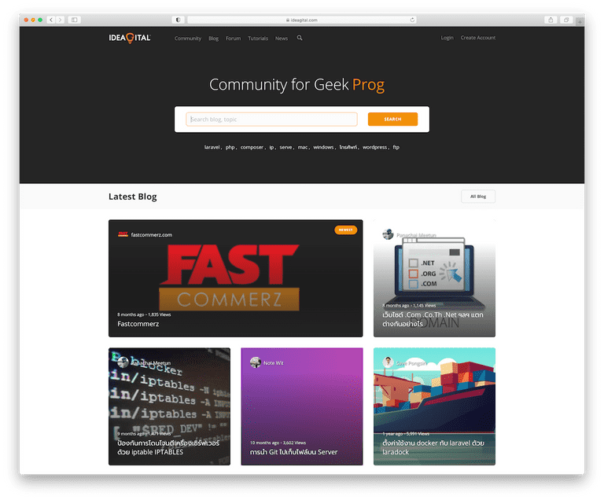Select the laravel tag link
This screenshot has height=500, width=604.
[x=212, y=147]
